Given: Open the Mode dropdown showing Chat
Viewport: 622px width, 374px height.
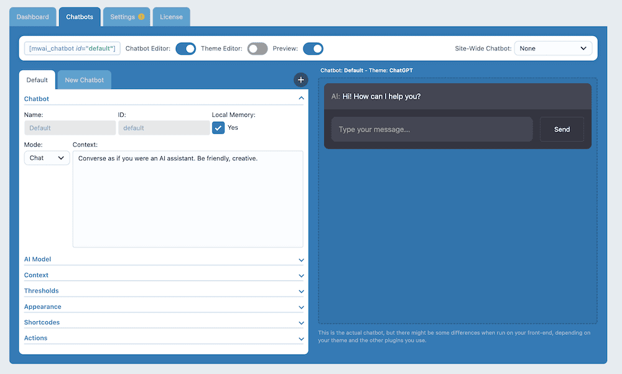Looking at the screenshot, I should (46, 158).
